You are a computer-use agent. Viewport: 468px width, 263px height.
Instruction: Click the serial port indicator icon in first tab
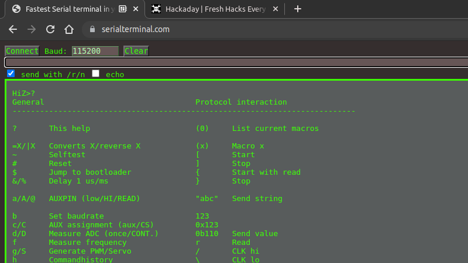pos(122,9)
